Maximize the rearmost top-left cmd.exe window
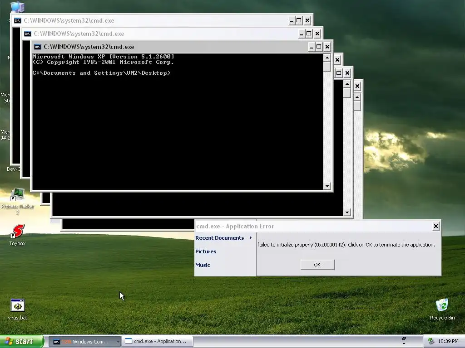465x348 pixels. [x=299, y=20]
